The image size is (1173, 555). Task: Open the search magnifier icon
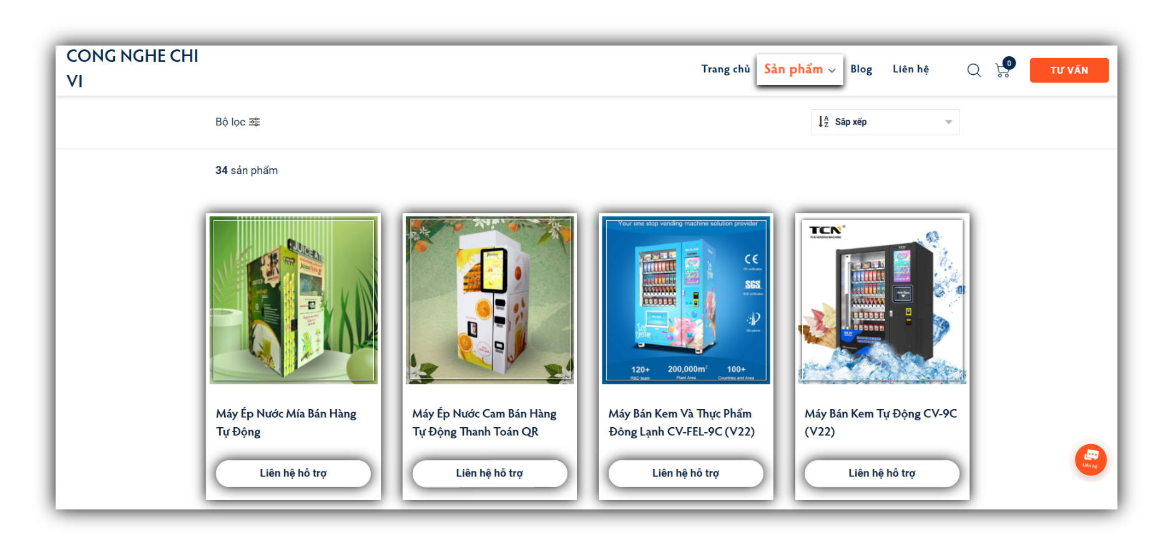click(973, 70)
